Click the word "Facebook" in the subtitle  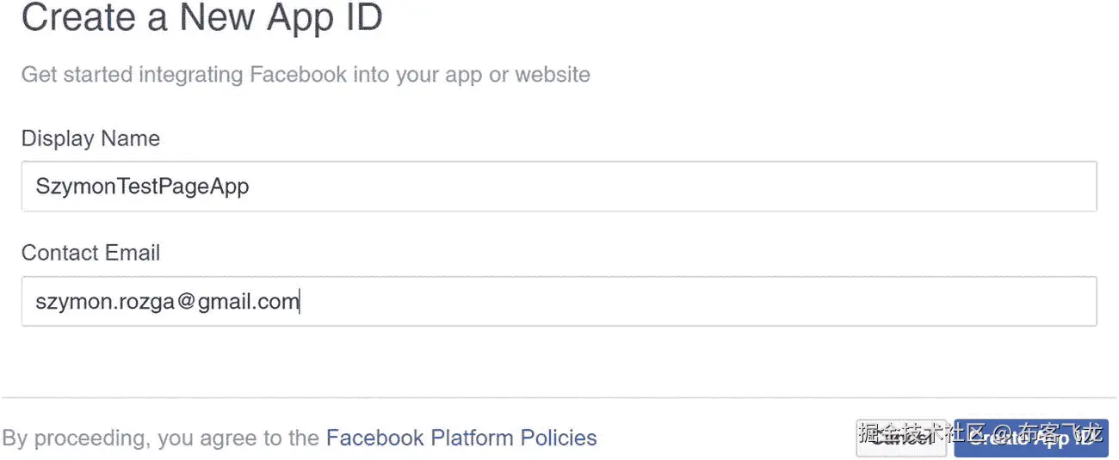pyautogui.click(x=298, y=75)
